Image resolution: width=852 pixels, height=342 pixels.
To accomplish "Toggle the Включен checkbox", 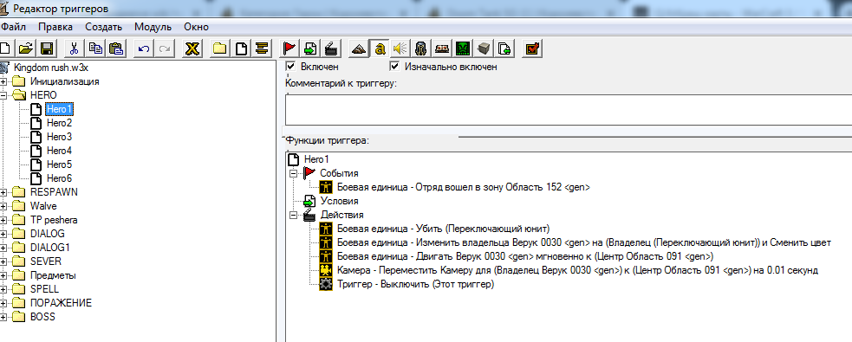I will click(x=290, y=66).
